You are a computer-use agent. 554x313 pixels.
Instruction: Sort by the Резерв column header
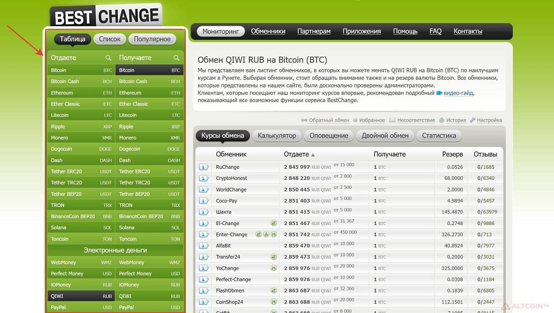click(452, 154)
